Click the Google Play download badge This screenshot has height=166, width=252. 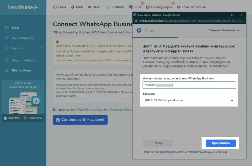33,118
